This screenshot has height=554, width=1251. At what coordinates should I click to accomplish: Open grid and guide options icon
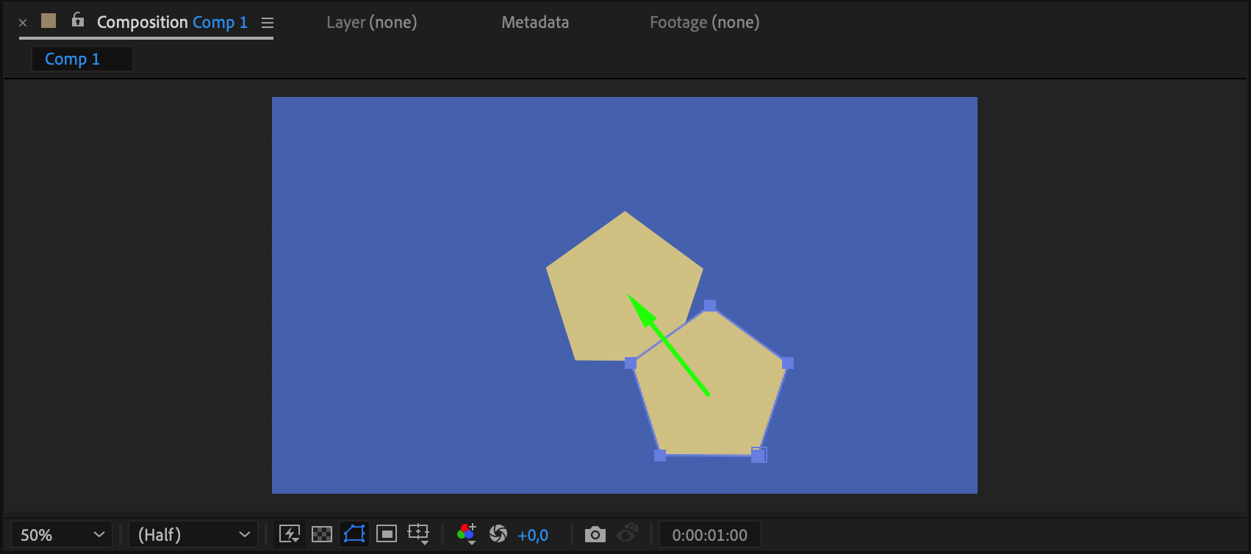[x=419, y=534]
